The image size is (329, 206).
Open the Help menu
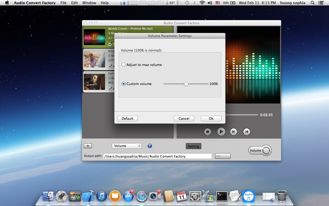click(105, 3)
